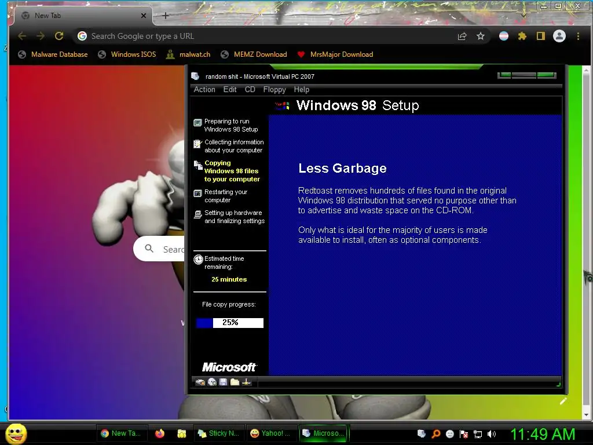Close the New Tab tab

pos(144,16)
